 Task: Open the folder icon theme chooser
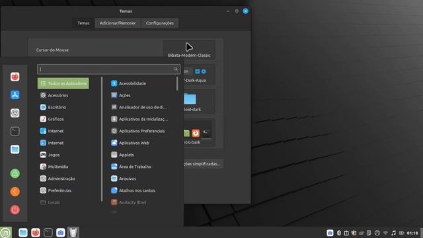(x=200, y=101)
